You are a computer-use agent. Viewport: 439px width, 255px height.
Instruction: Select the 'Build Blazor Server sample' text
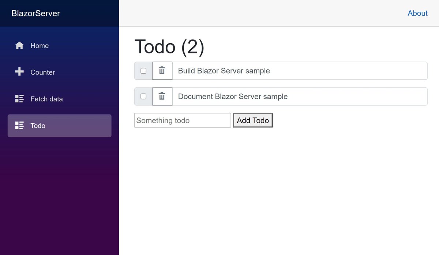tap(224, 71)
